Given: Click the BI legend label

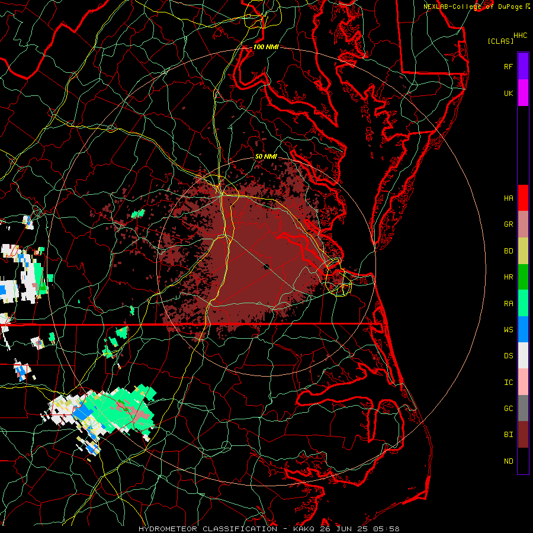Looking at the screenshot, I should point(509,435).
